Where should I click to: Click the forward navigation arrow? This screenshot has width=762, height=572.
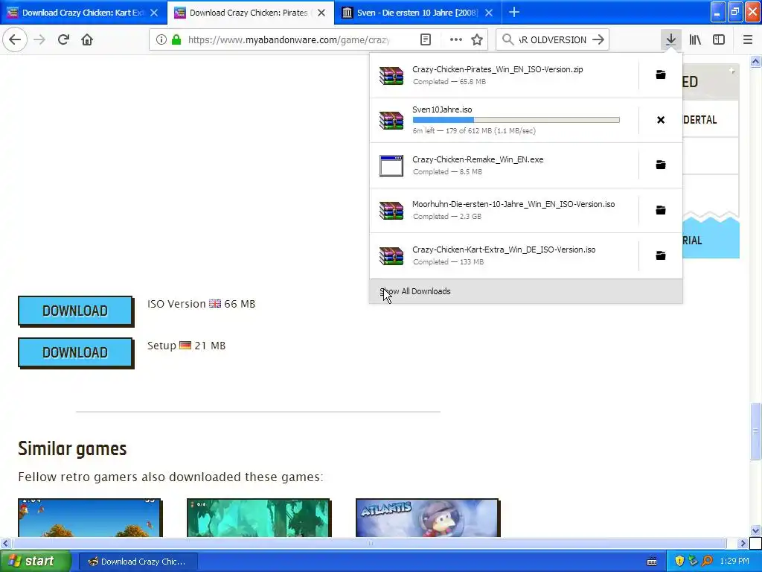pyautogui.click(x=39, y=39)
